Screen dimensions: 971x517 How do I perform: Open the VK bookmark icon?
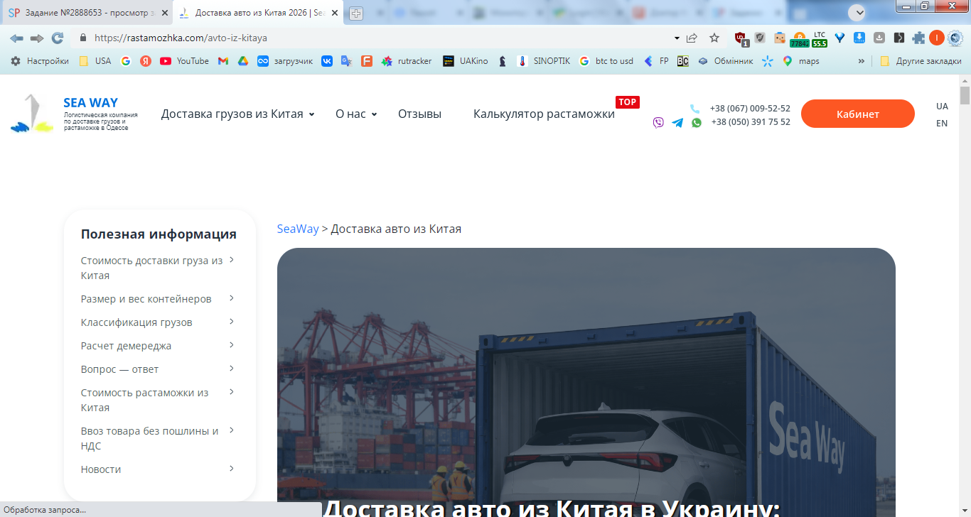tap(327, 61)
